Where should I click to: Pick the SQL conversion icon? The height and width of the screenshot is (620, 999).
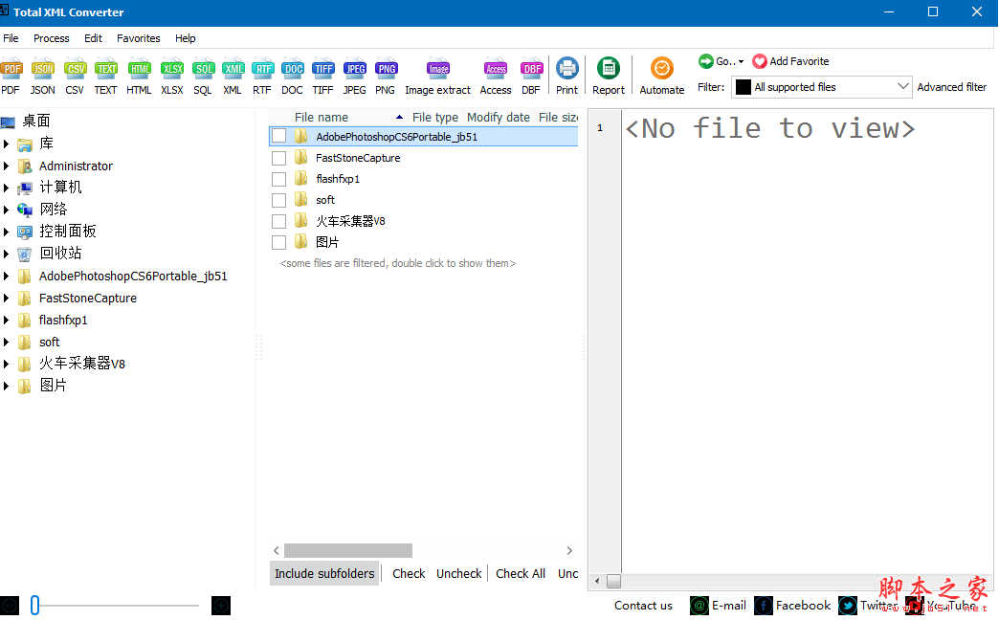[203, 69]
